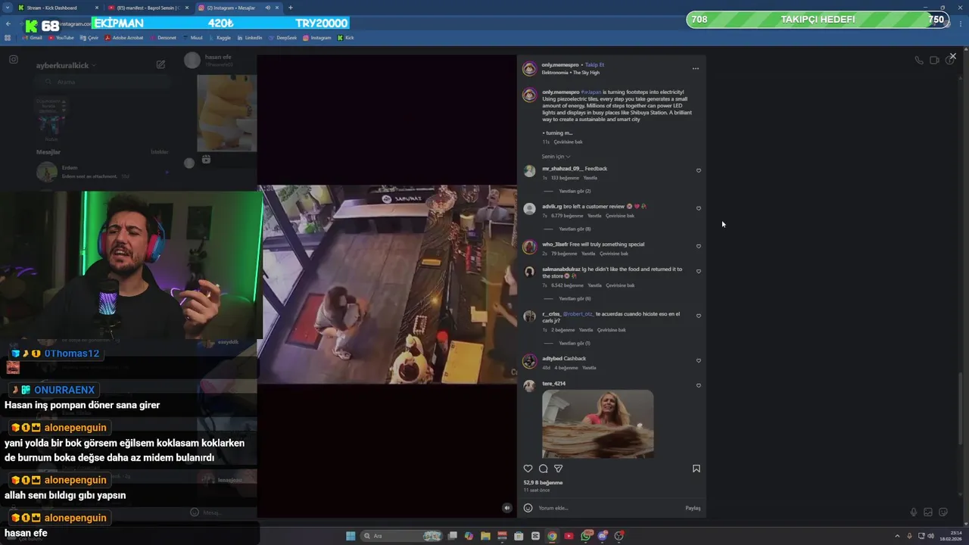Viewport: 969px width, 545px height.
Task: Open the emoji picker beside comment field
Action: [x=528, y=508]
